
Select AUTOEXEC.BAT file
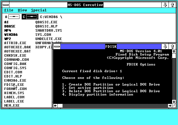tap(18, 51)
